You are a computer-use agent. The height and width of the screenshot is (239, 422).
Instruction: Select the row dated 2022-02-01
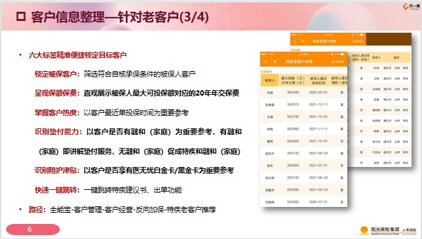coord(303,92)
